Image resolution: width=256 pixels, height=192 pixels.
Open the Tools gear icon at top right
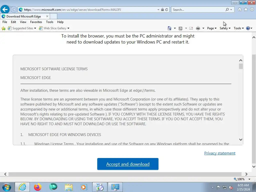click(252, 9)
